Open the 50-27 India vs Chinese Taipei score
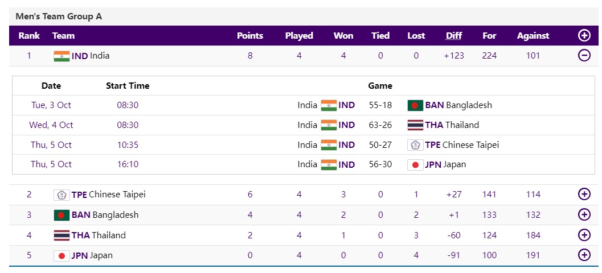 tap(380, 145)
